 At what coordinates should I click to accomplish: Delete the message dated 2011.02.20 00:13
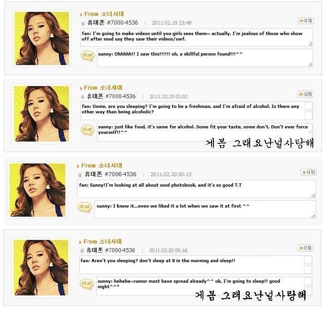(x=309, y=172)
